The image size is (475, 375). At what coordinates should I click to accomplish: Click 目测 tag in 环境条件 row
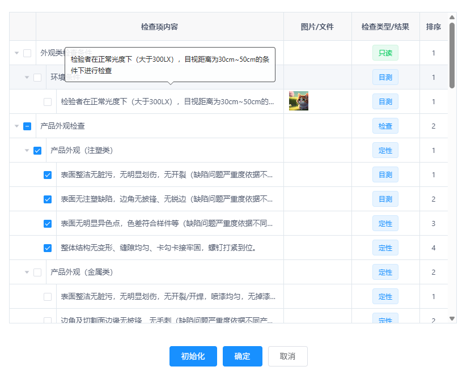385,77
